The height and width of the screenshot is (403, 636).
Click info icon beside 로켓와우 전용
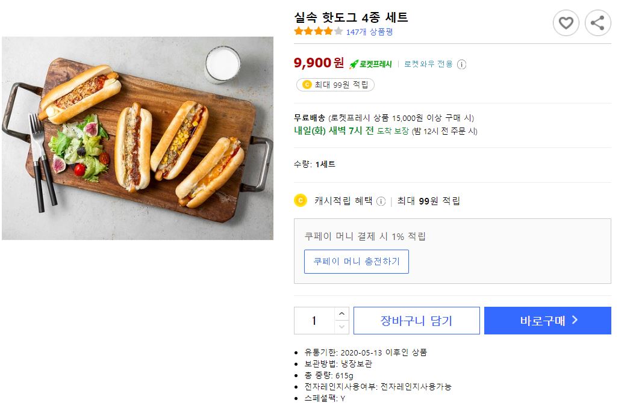tap(462, 64)
